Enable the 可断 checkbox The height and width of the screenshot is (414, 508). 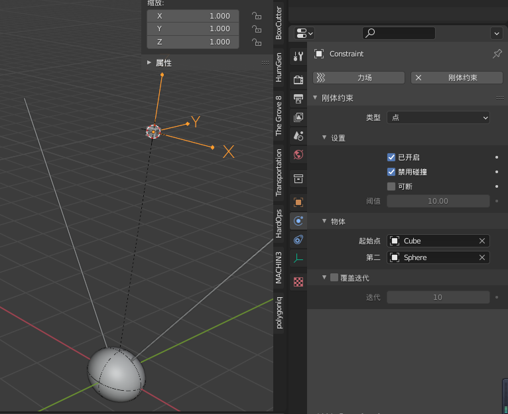click(x=391, y=186)
